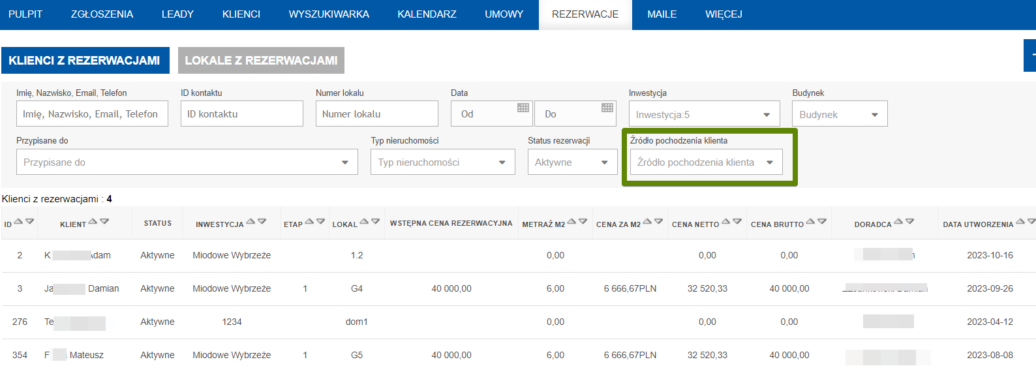Sort INWESTYCJA column ascending arrow
The image size is (1036, 366).
coord(251,222)
